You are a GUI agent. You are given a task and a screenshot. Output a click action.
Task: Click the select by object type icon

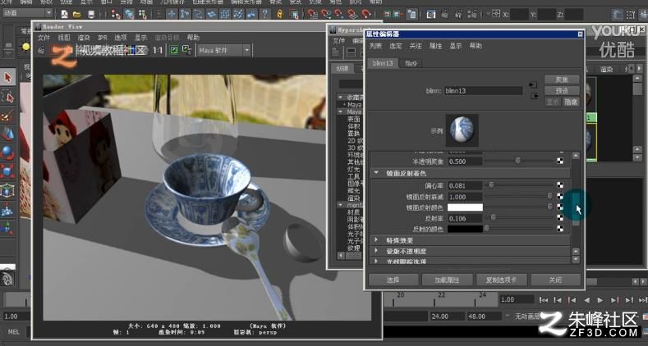(129, 15)
